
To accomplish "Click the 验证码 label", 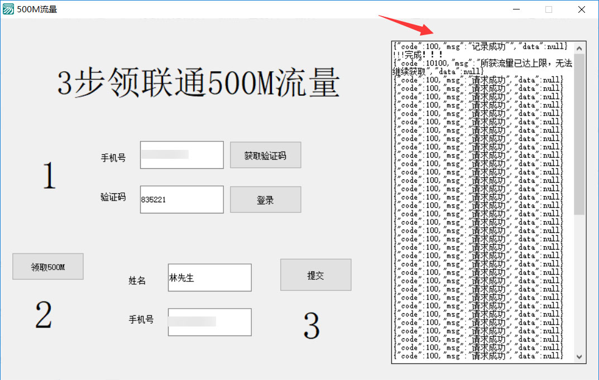I will pyautogui.click(x=113, y=197).
